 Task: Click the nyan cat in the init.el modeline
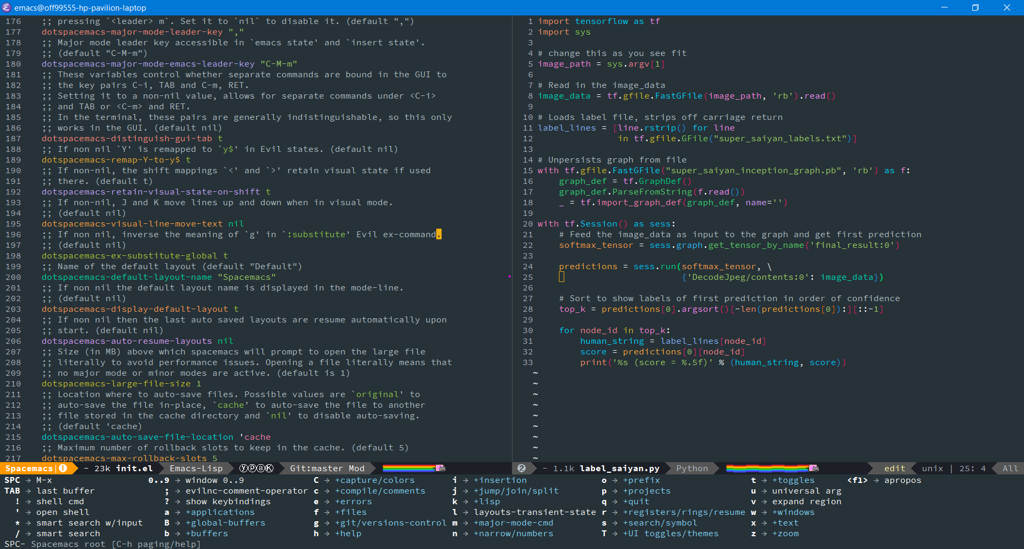pos(441,468)
